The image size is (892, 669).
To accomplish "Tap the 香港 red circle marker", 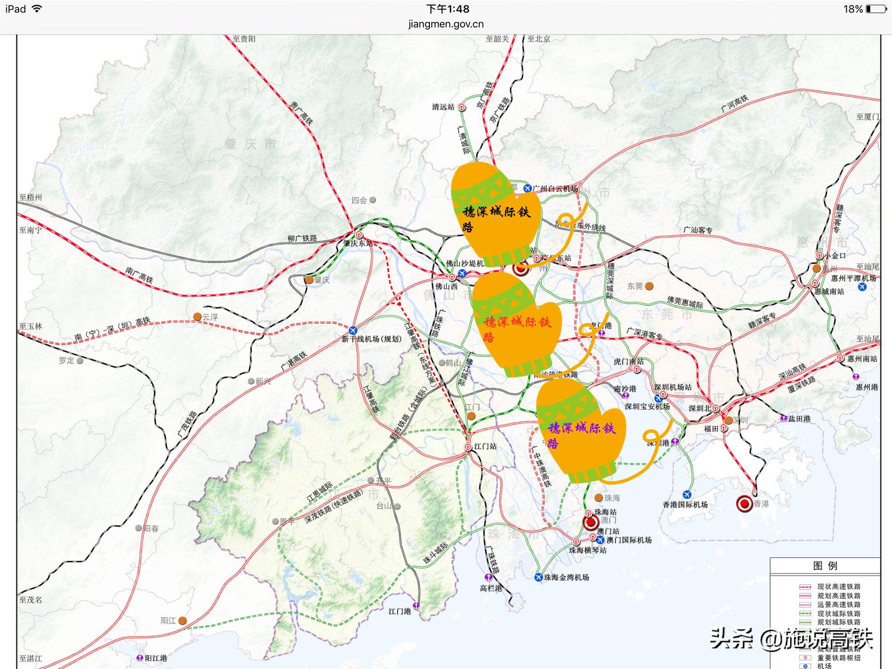I will click(744, 504).
